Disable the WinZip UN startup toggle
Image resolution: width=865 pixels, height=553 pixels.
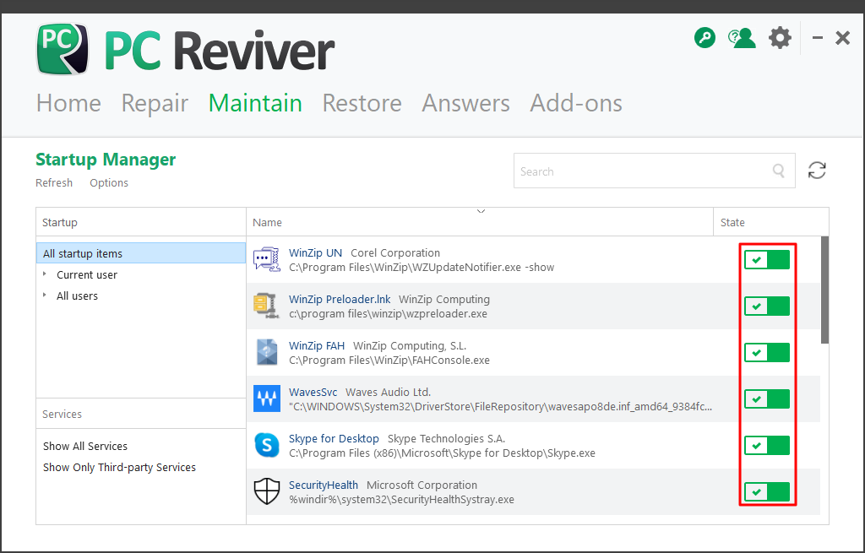coord(767,260)
